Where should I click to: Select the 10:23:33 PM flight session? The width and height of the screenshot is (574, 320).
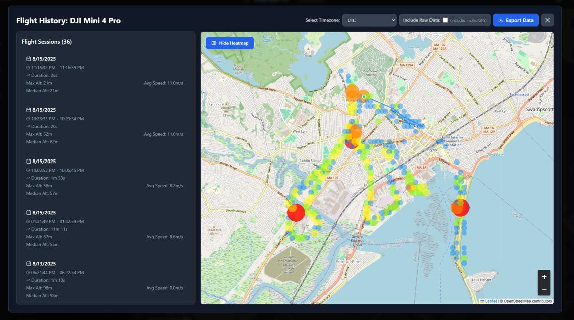104,126
